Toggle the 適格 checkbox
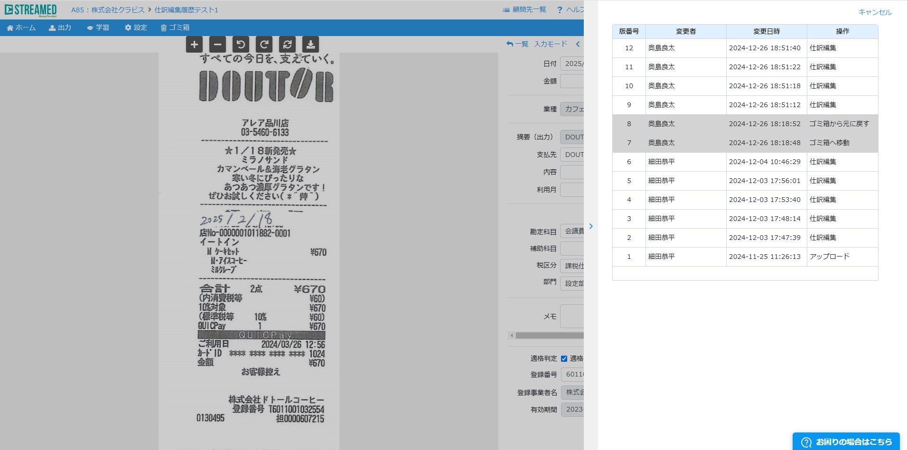Viewport: 907px width, 450px height. click(564, 358)
